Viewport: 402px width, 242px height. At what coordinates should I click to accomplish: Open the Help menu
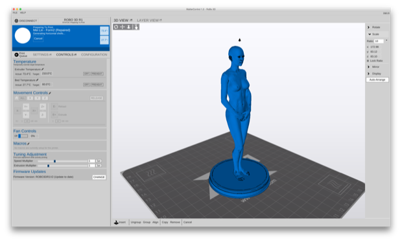click(23, 12)
